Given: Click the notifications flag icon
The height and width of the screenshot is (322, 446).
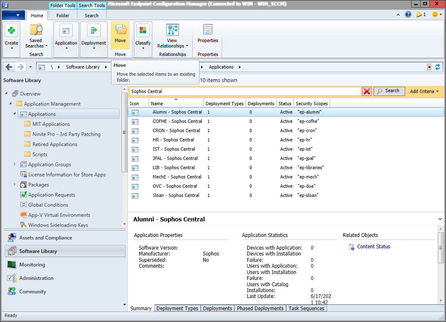Looking at the screenshot, I should (419, 14).
